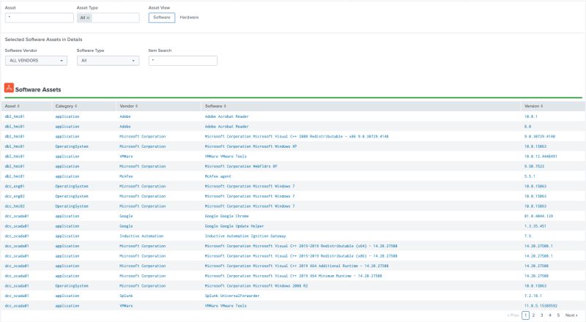Select the Ignition Gateway software cell
The image size is (586, 322).
point(245,236)
